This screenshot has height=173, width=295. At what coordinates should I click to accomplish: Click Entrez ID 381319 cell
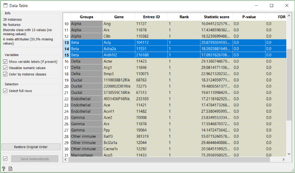pos(151,136)
